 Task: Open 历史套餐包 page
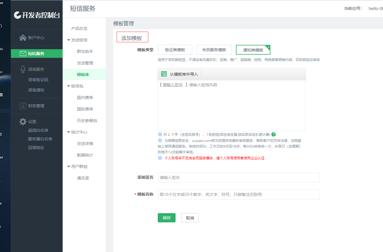tap(87, 121)
